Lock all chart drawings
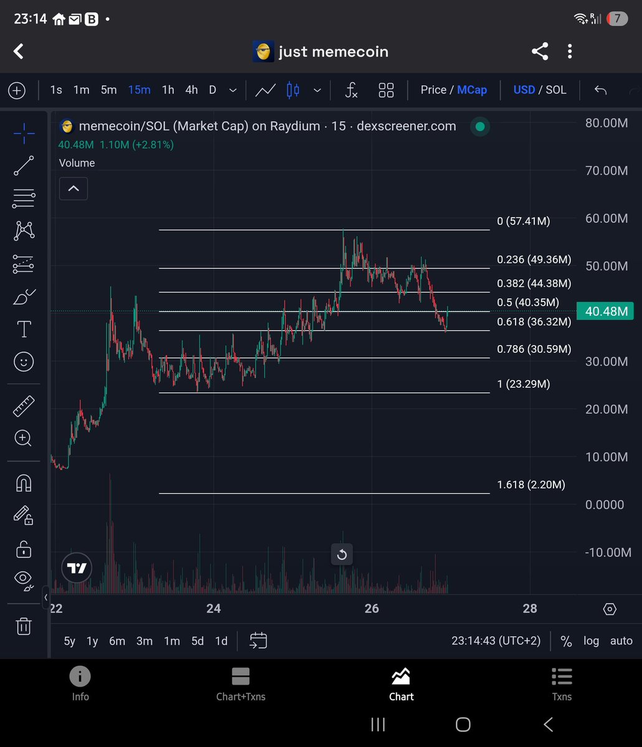642x747 pixels. [x=23, y=549]
